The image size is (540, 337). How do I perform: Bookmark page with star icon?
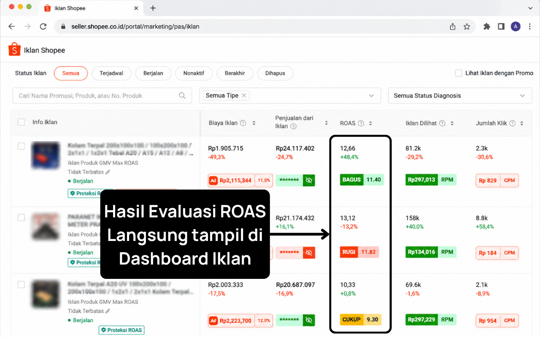(467, 27)
